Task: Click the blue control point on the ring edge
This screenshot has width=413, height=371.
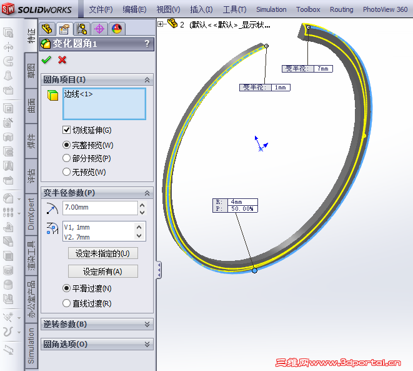Action: pos(254,270)
